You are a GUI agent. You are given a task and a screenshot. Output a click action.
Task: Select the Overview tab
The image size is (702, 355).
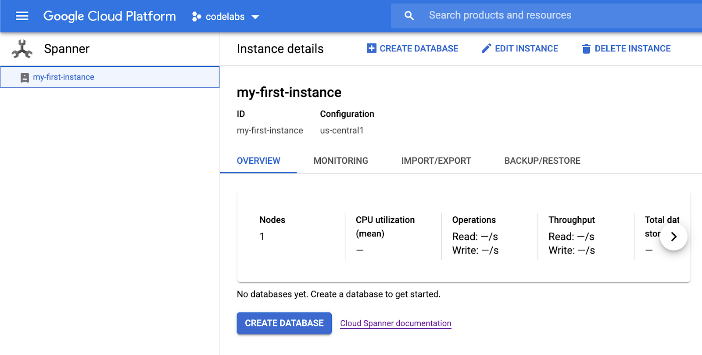[258, 161]
